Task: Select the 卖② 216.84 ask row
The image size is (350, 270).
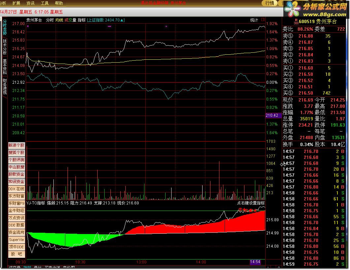Action: pos(314,55)
